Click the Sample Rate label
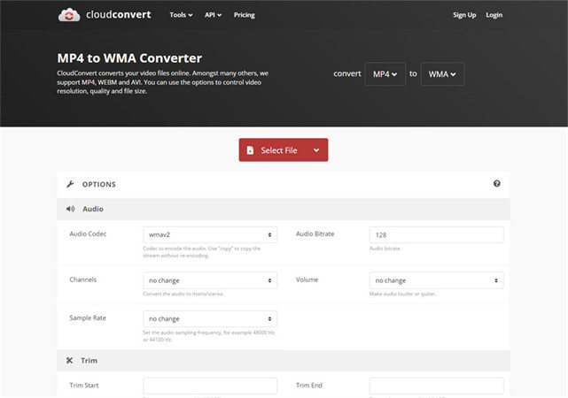This screenshot has width=568, height=398. [88, 318]
